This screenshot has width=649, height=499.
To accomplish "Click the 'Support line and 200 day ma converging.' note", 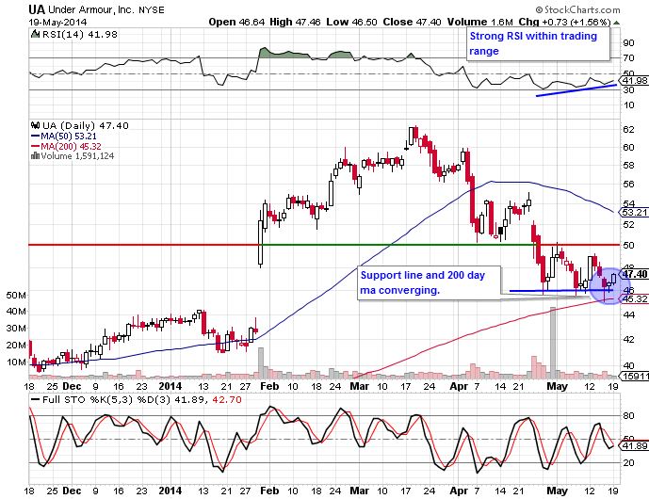I will [430, 283].
